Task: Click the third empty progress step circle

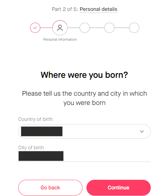Action: [85, 28]
